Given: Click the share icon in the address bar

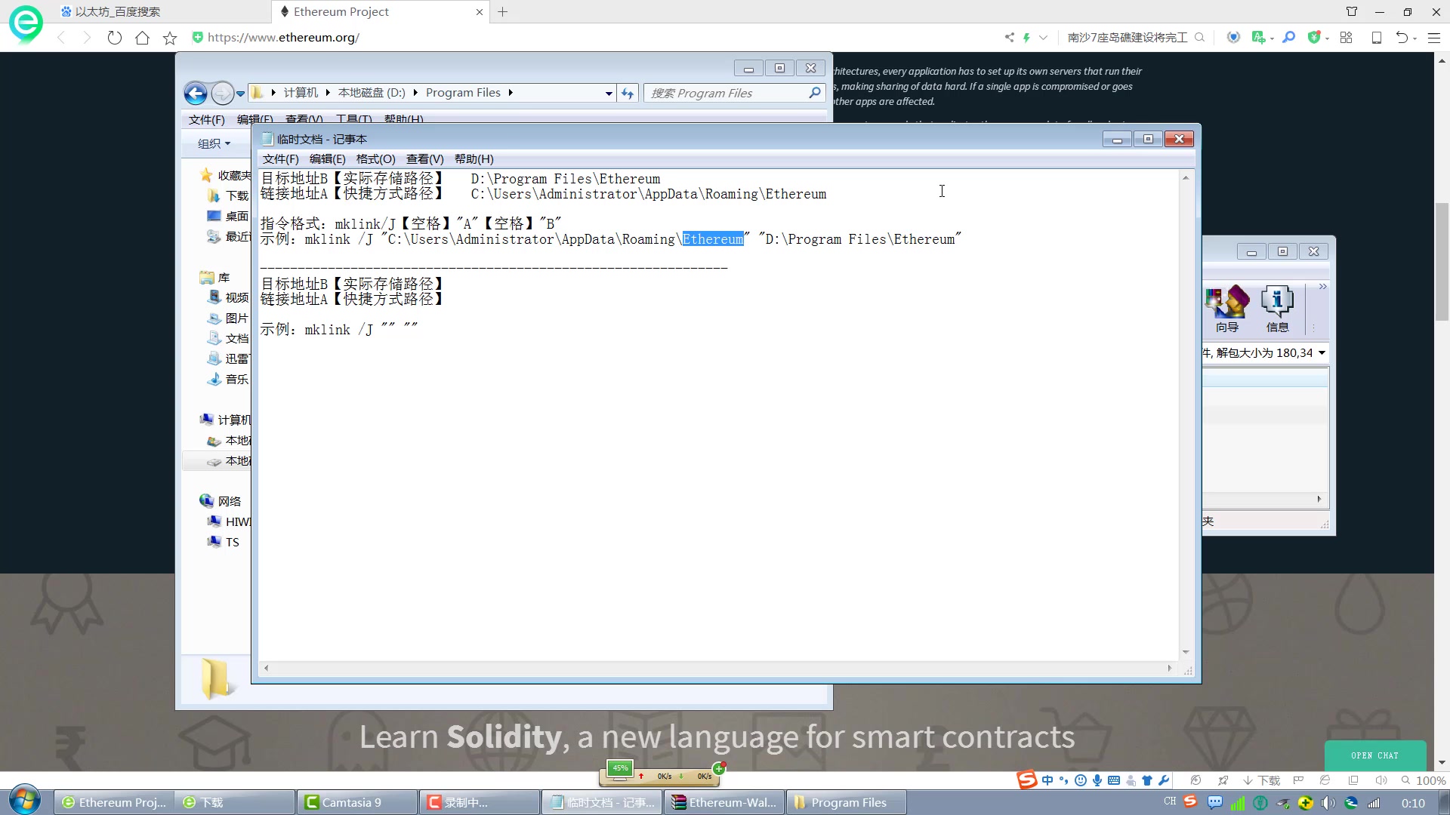Looking at the screenshot, I should (1009, 37).
